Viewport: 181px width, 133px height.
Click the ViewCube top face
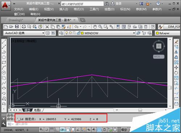pos(159,46)
